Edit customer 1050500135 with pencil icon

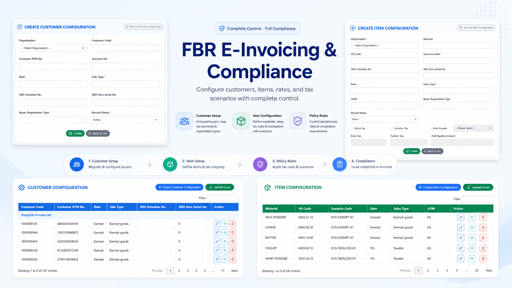(x=217, y=224)
